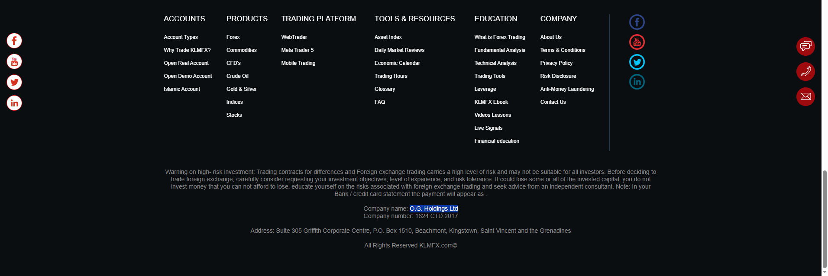Open WebTrader link
Screen dimensions: 828x276
294,37
